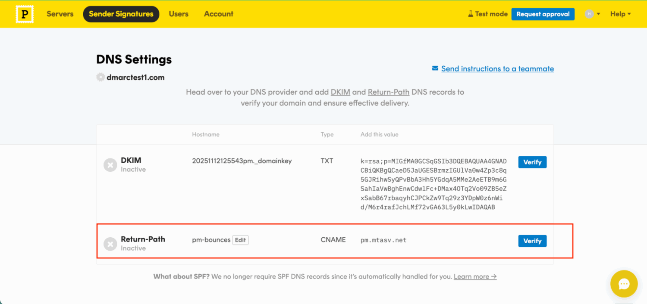Select the pm.mtasv.net CNAME value
The height and width of the screenshot is (304, 647).
click(383, 240)
